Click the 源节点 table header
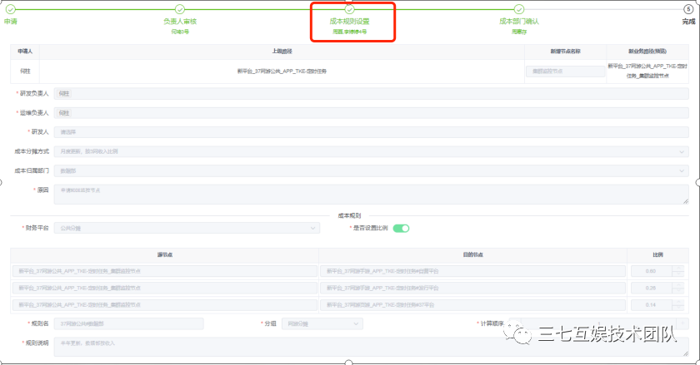This screenshot has width=700, height=365. point(165,255)
